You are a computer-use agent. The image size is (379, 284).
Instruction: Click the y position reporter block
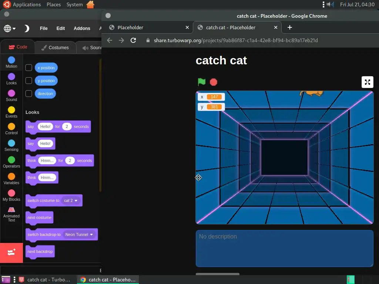pyautogui.click(x=46, y=81)
